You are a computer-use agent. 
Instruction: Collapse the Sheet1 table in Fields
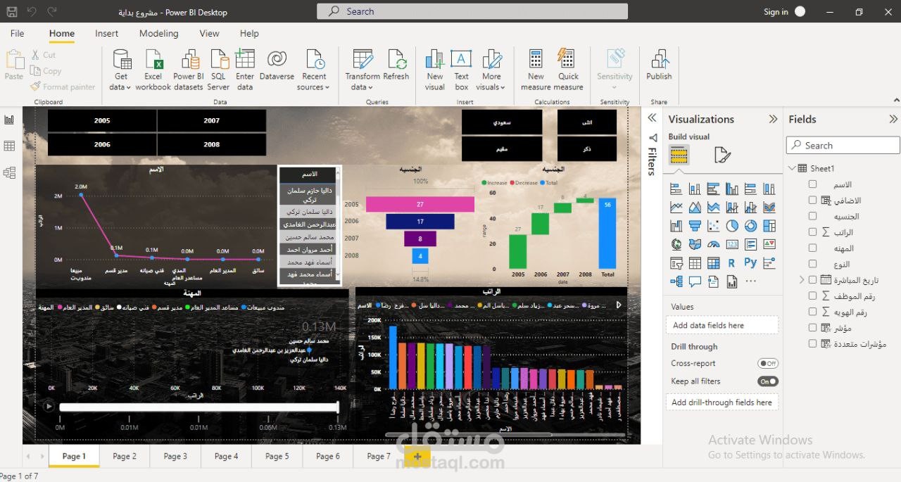(x=792, y=168)
